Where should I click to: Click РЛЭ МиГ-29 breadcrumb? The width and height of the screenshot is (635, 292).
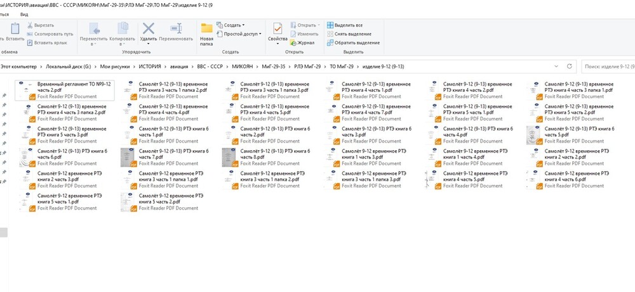[307, 67]
